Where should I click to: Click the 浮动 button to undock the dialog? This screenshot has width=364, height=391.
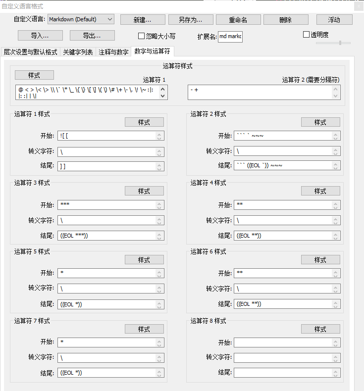(334, 20)
